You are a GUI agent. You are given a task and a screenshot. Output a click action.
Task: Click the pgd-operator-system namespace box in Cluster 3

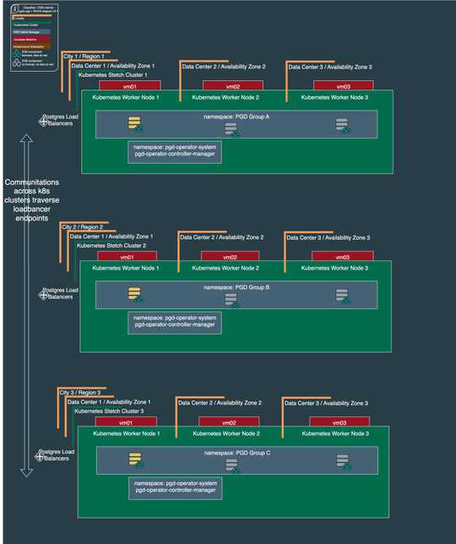click(176, 488)
